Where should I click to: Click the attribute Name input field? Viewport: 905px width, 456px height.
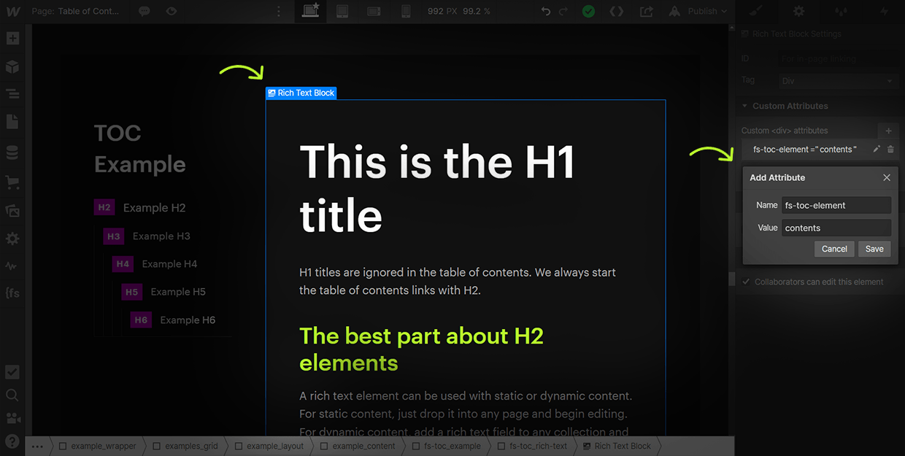click(x=836, y=205)
